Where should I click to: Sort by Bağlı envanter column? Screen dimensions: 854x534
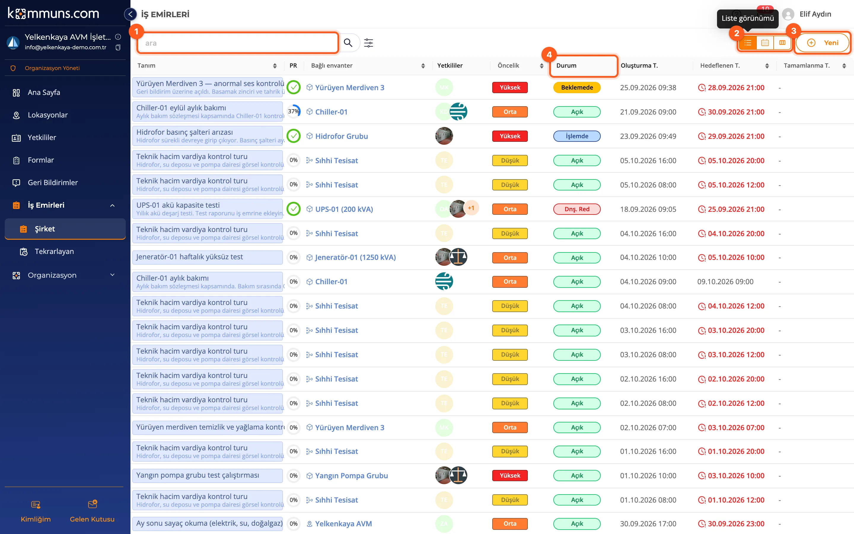423,66
